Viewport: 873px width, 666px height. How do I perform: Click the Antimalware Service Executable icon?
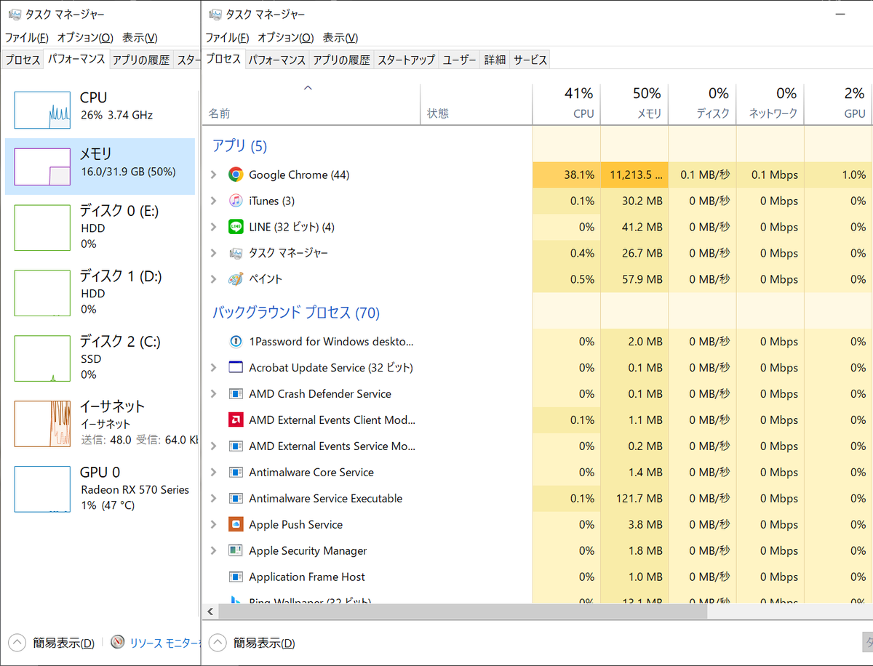tap(235, 499)
